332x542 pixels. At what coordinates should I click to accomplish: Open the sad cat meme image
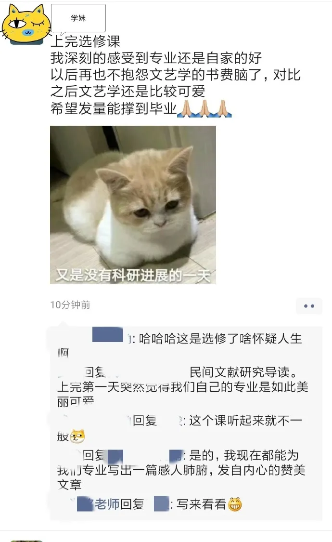coord(133,205)
